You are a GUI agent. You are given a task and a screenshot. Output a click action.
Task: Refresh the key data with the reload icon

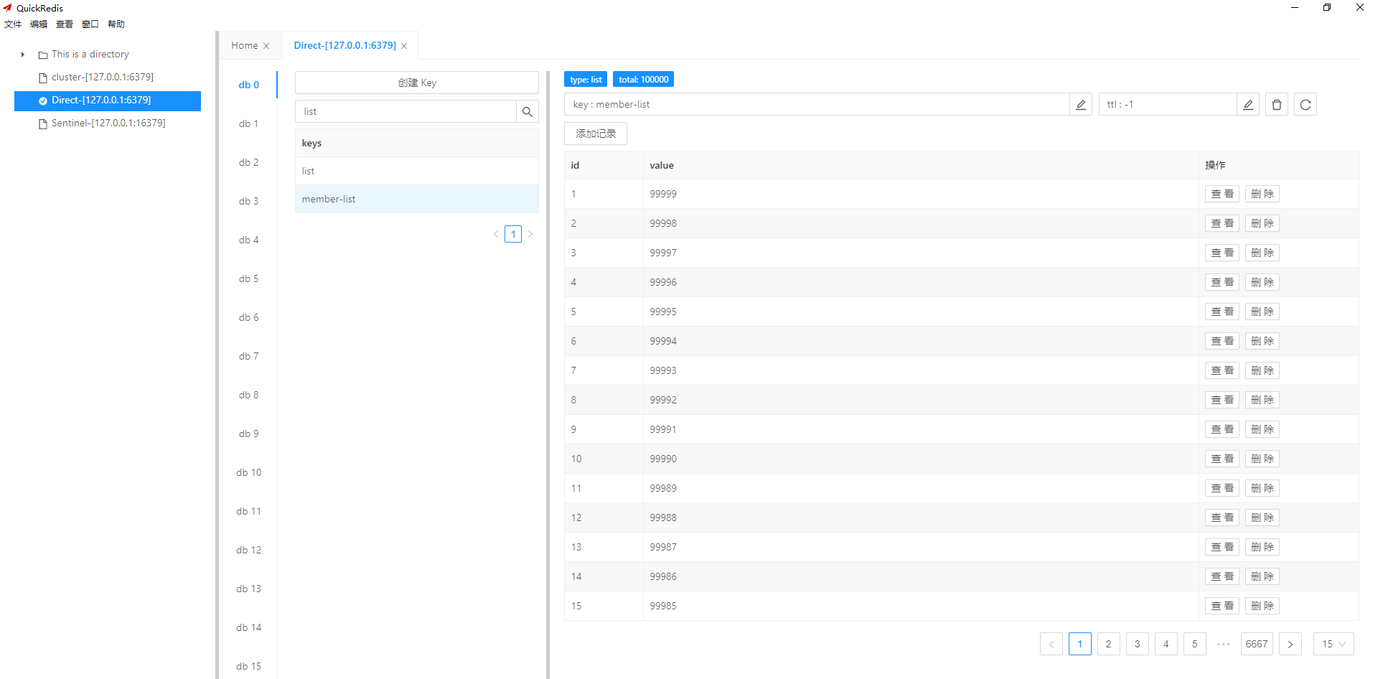1305,104
